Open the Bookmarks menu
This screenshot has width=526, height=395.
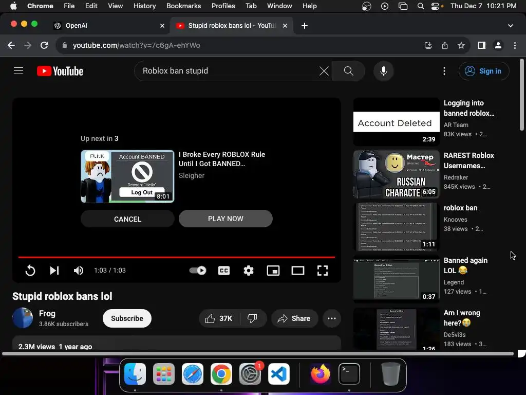(183, 6)
